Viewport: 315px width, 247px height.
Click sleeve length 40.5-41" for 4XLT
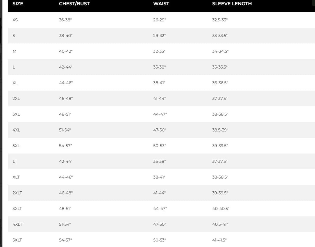click(x=220, y=224)
